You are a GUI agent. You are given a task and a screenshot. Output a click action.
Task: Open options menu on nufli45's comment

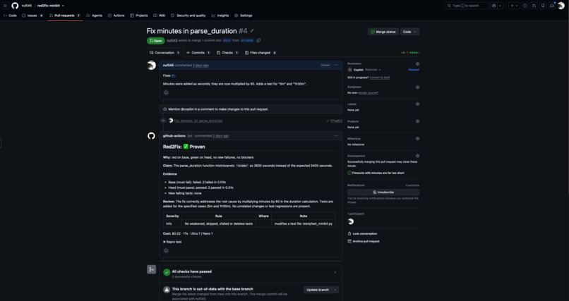[x=335, y=65]
